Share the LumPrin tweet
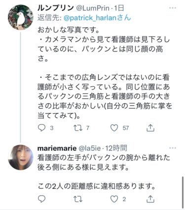185x210 pixels. [x=150, y=128]
